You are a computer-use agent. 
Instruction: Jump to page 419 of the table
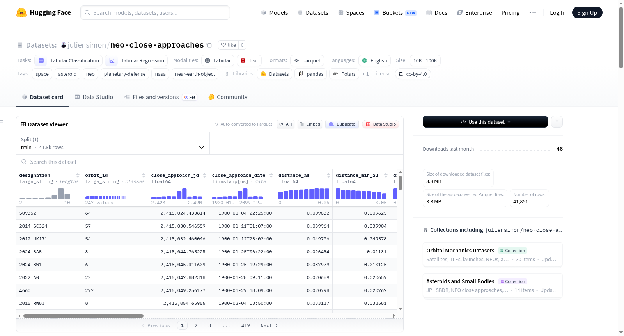tap(246, 325)
